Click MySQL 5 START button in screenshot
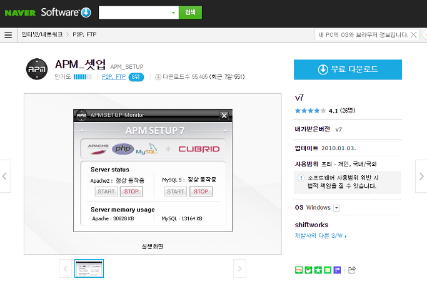Screen dimensions: 427x301 (x=176, y=191)
